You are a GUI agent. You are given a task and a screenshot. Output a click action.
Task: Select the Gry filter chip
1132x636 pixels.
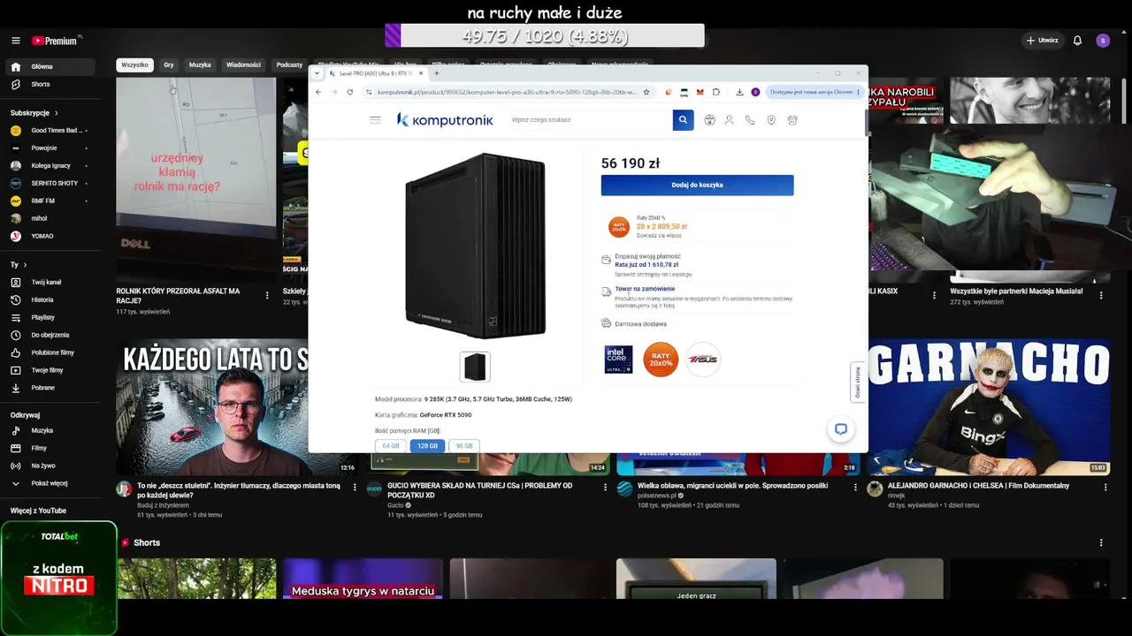169,64
